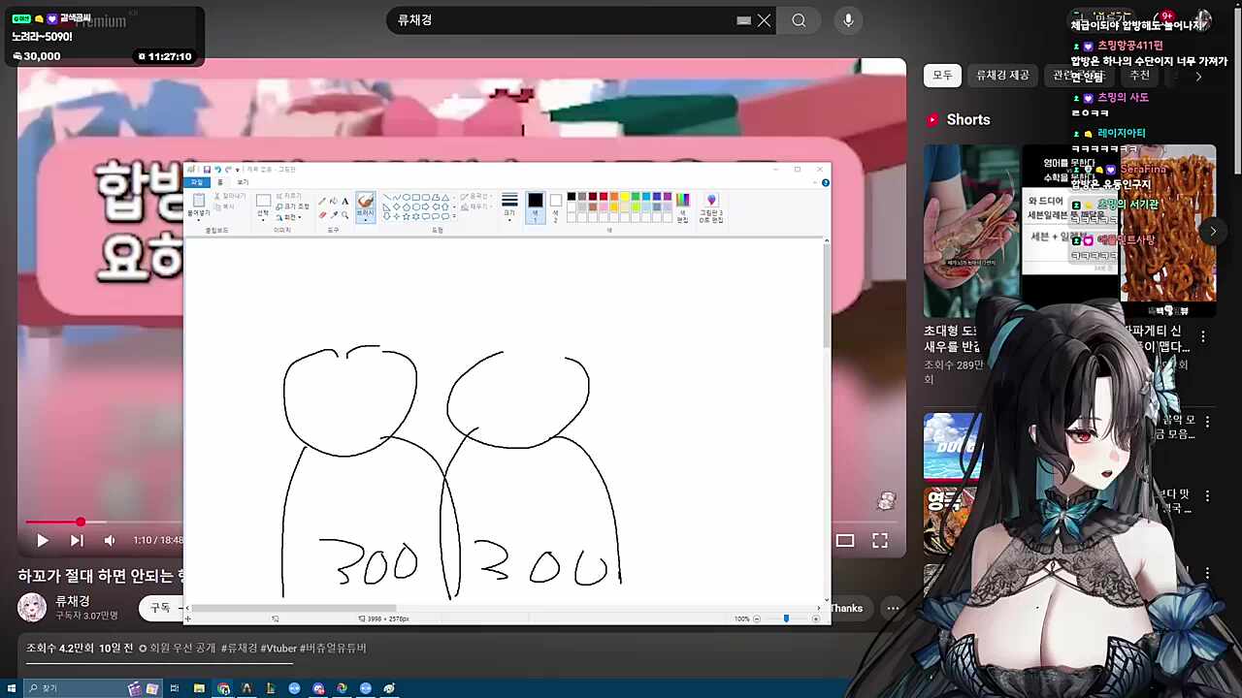Switch to the Paint Home tab
1242x698 pixels.
point(220,182)
